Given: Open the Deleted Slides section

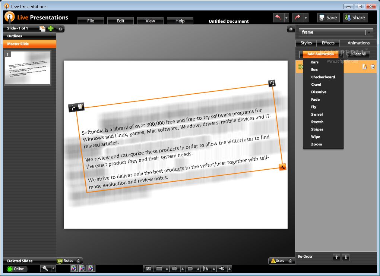Looking at the screenshot, I should pos(29,261).
